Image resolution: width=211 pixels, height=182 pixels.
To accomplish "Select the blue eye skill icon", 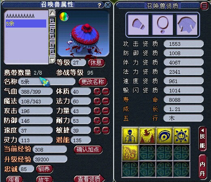I will (x=164, y=136).
